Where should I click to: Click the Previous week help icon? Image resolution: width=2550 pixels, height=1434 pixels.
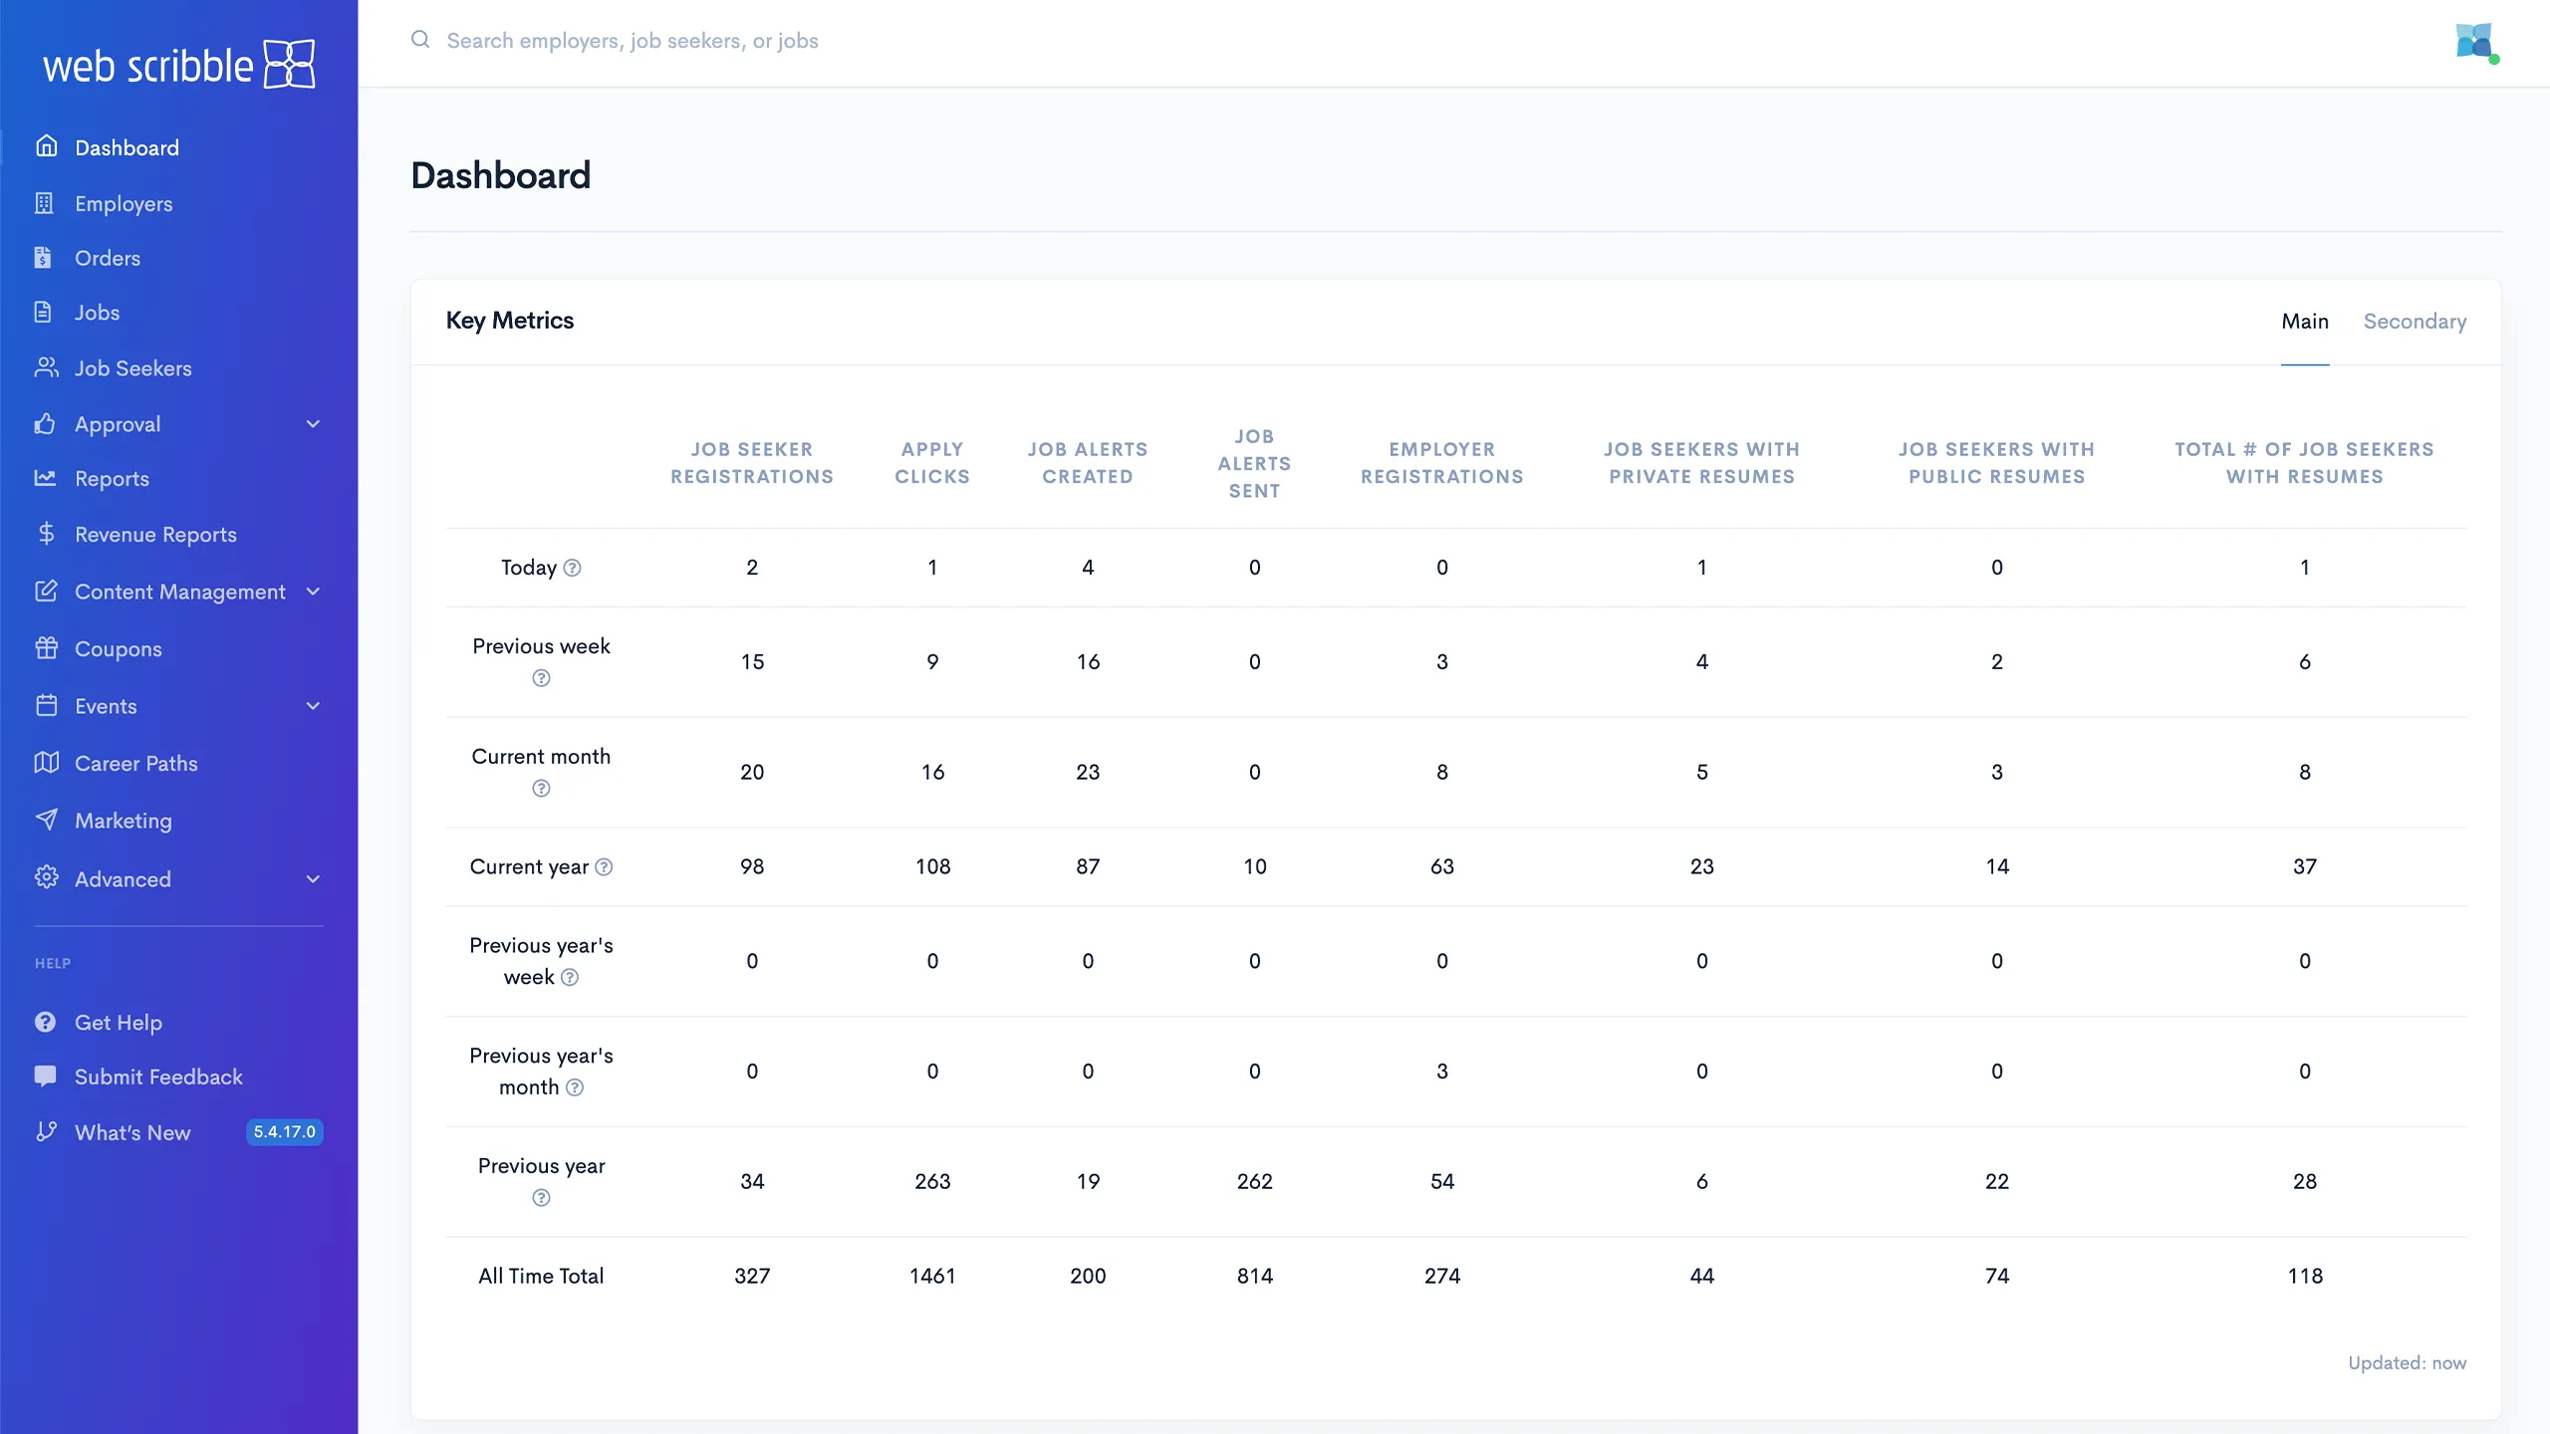coord(541,678)
